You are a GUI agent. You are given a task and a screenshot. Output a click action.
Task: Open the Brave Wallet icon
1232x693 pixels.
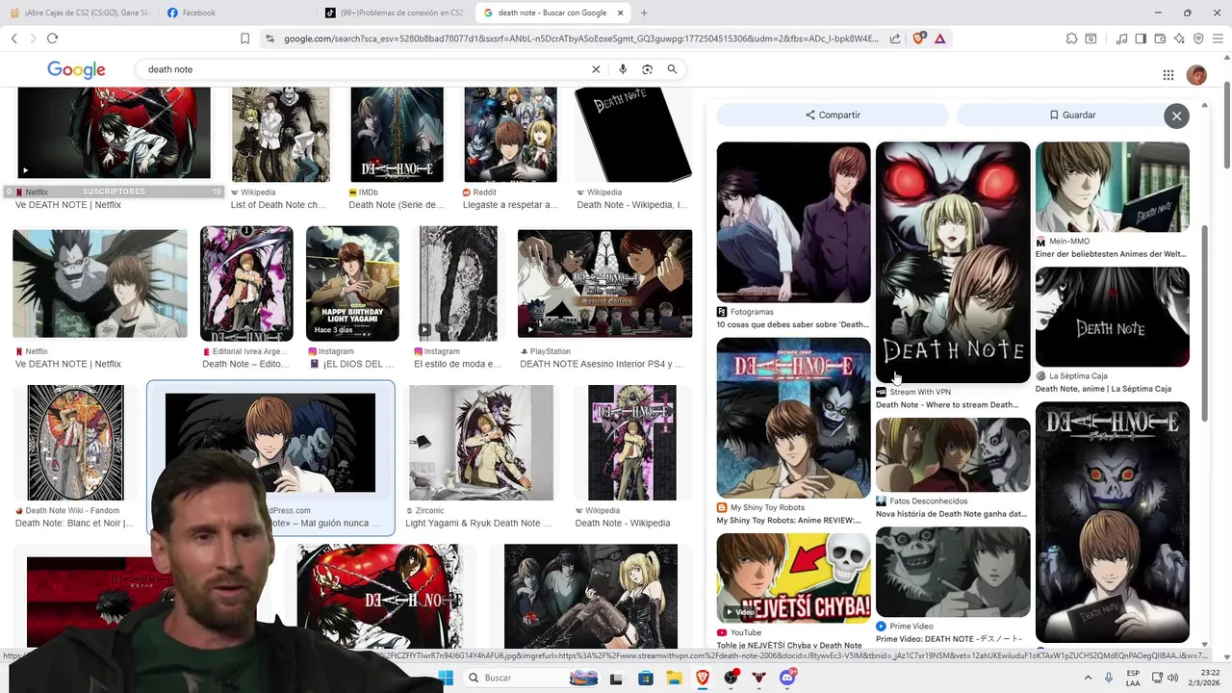tap(1160, 38)
